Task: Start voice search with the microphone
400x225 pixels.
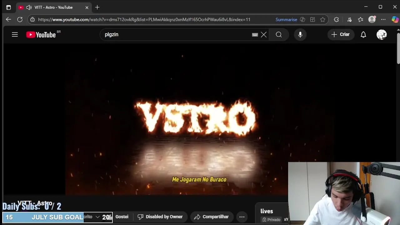Action: point(300,35)
